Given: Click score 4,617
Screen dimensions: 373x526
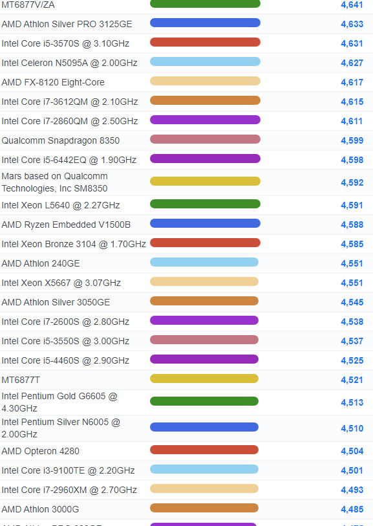Looking at the screenshot, I should (352, 83).
